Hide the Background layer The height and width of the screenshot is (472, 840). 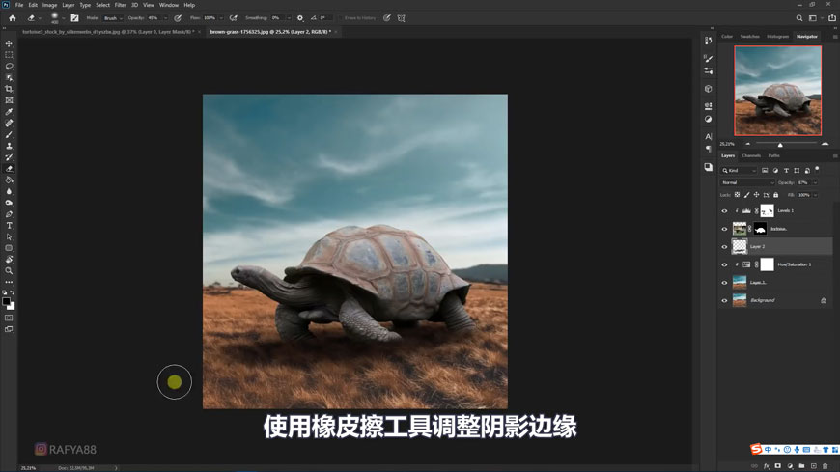[724, 300]
